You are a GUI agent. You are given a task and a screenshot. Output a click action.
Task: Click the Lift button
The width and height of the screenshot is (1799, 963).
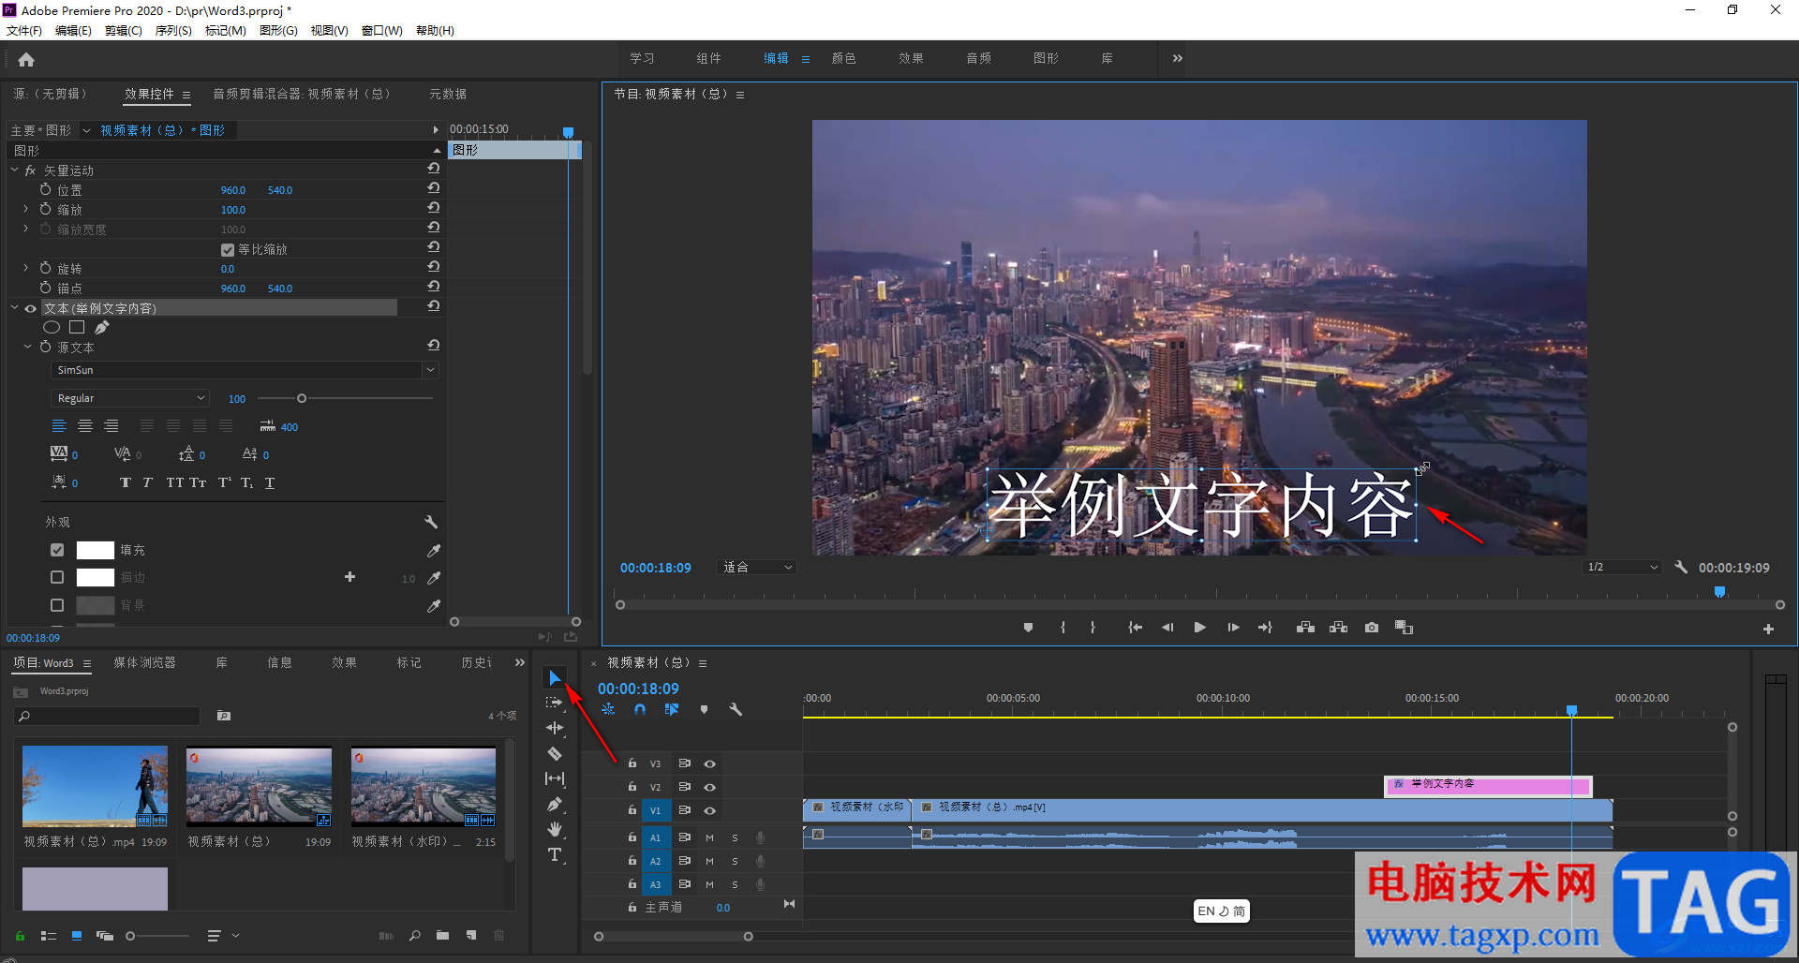click(1305, 628)
